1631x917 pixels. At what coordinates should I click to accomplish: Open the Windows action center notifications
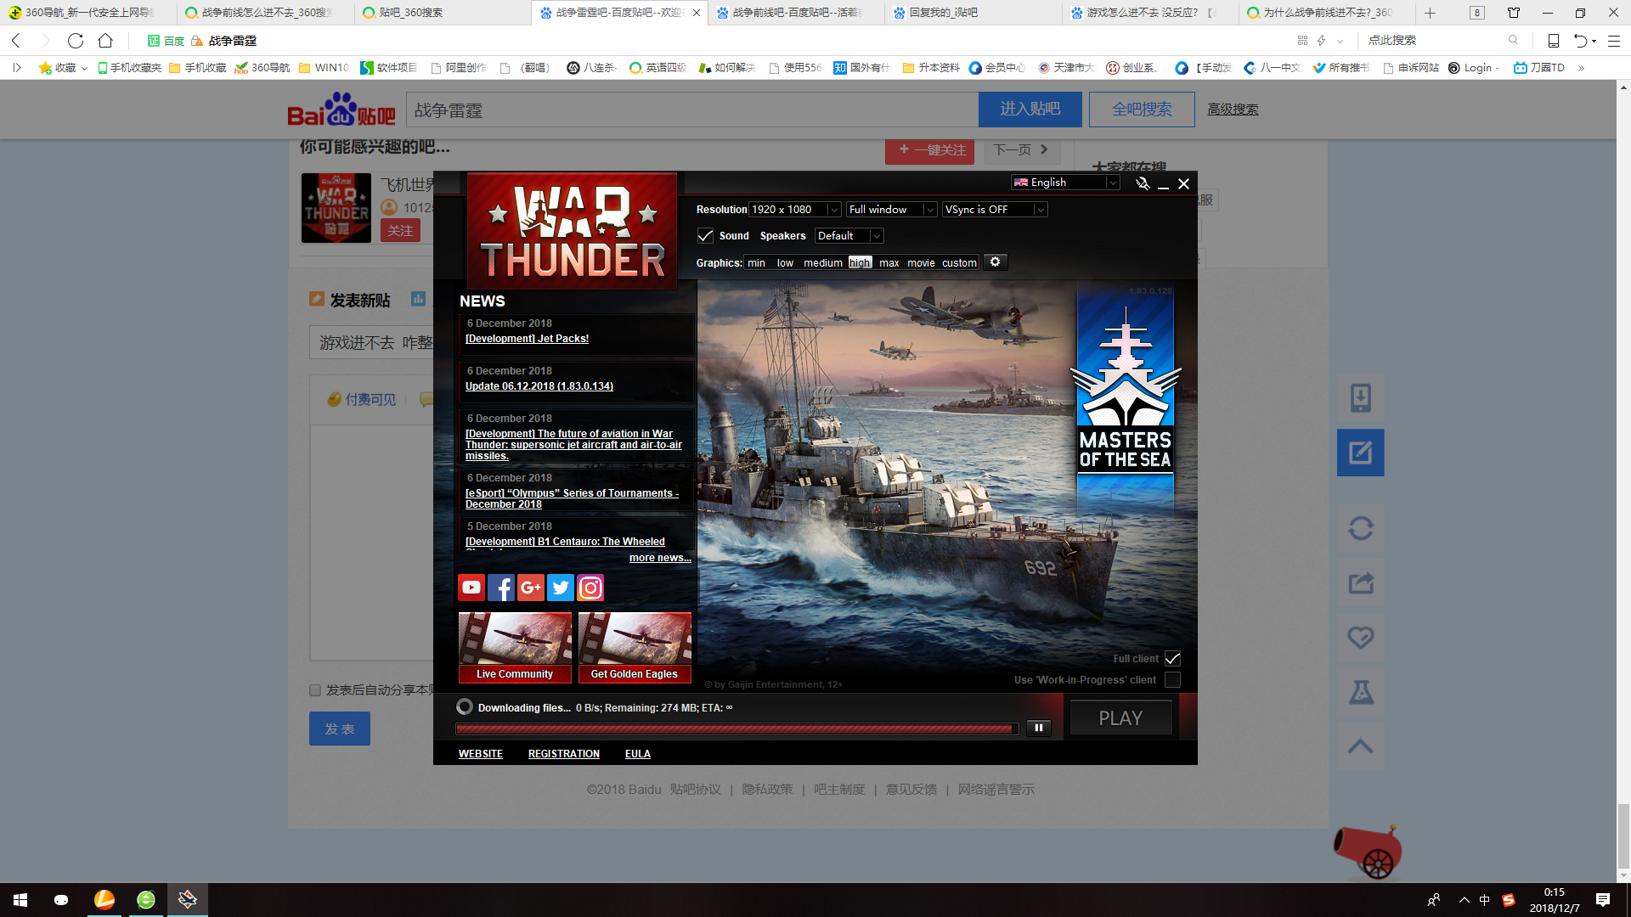pyautogui.click(x=1603, y=900)
